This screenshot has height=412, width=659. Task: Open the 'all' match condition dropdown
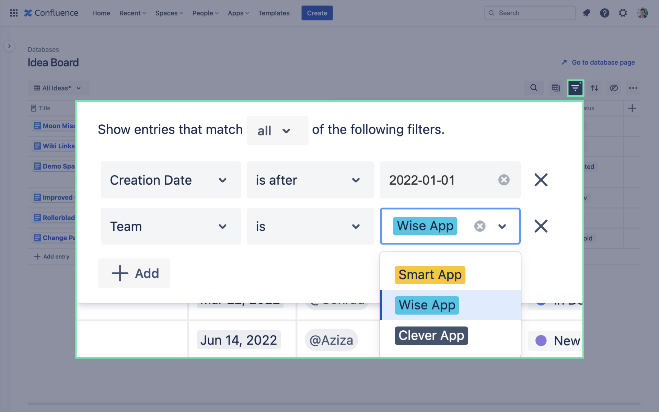pyautogui.click(x=277, y=130)
